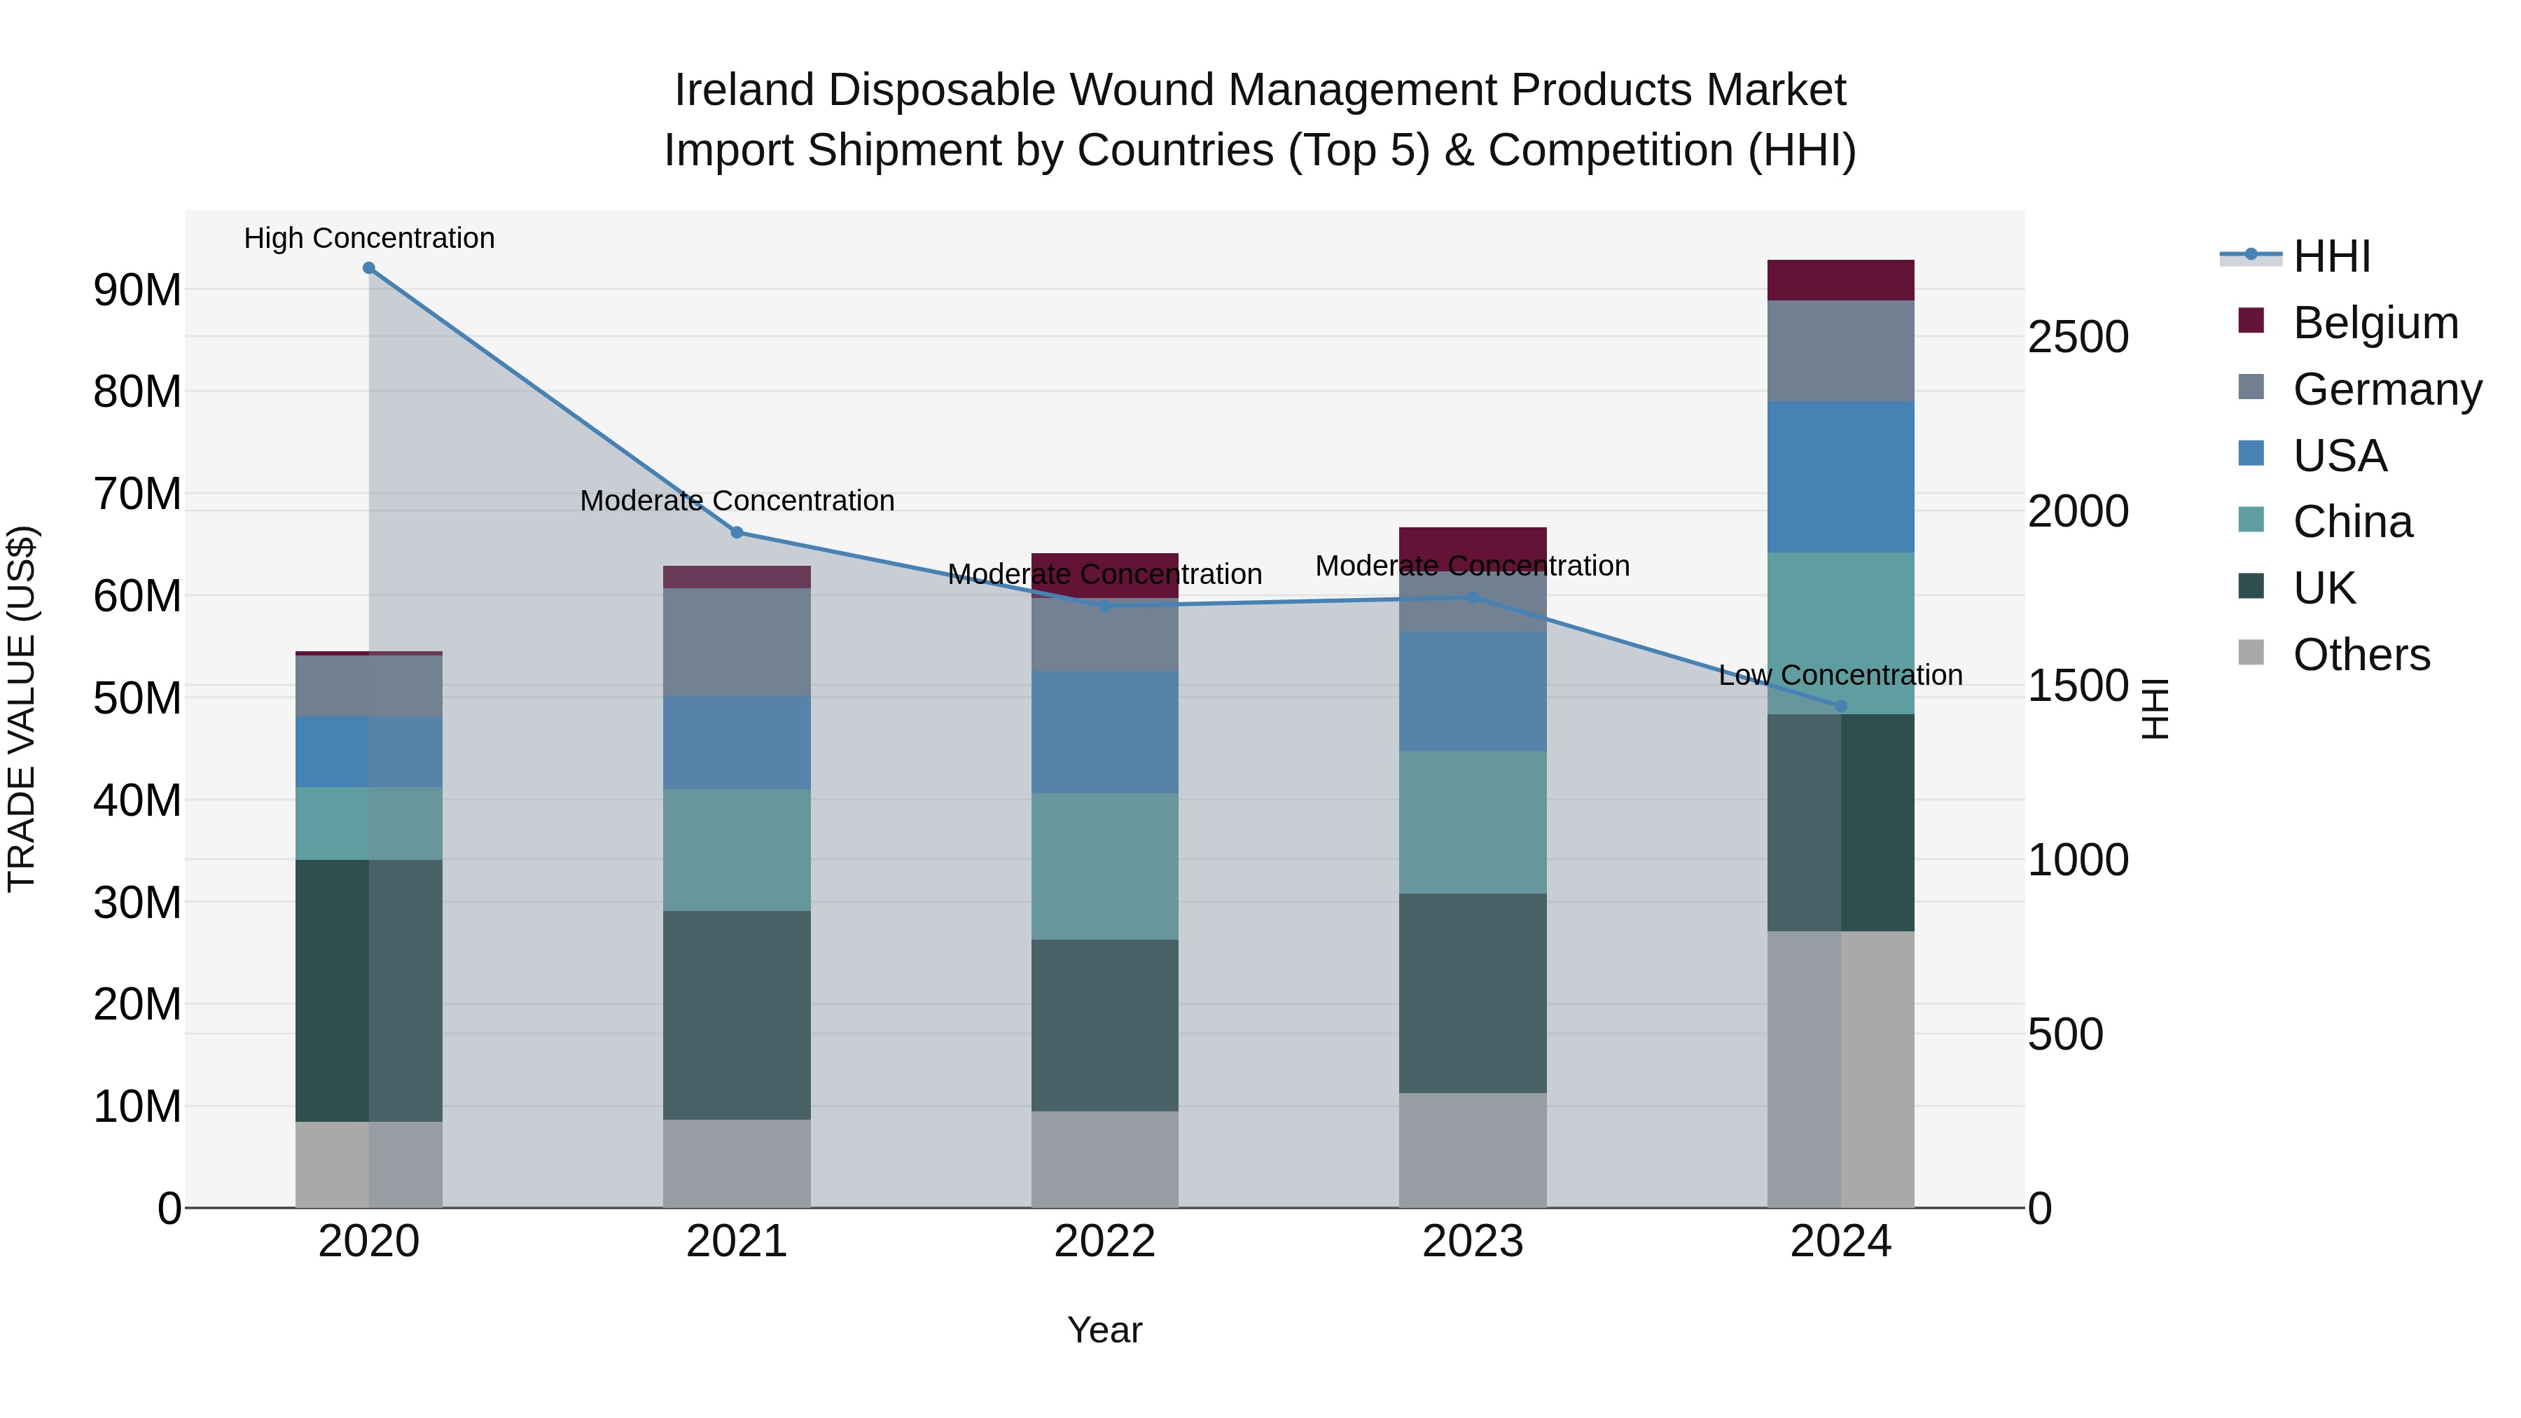
Task: Click the 2022 x-axis tick label
Action: click(1105, 1242)
